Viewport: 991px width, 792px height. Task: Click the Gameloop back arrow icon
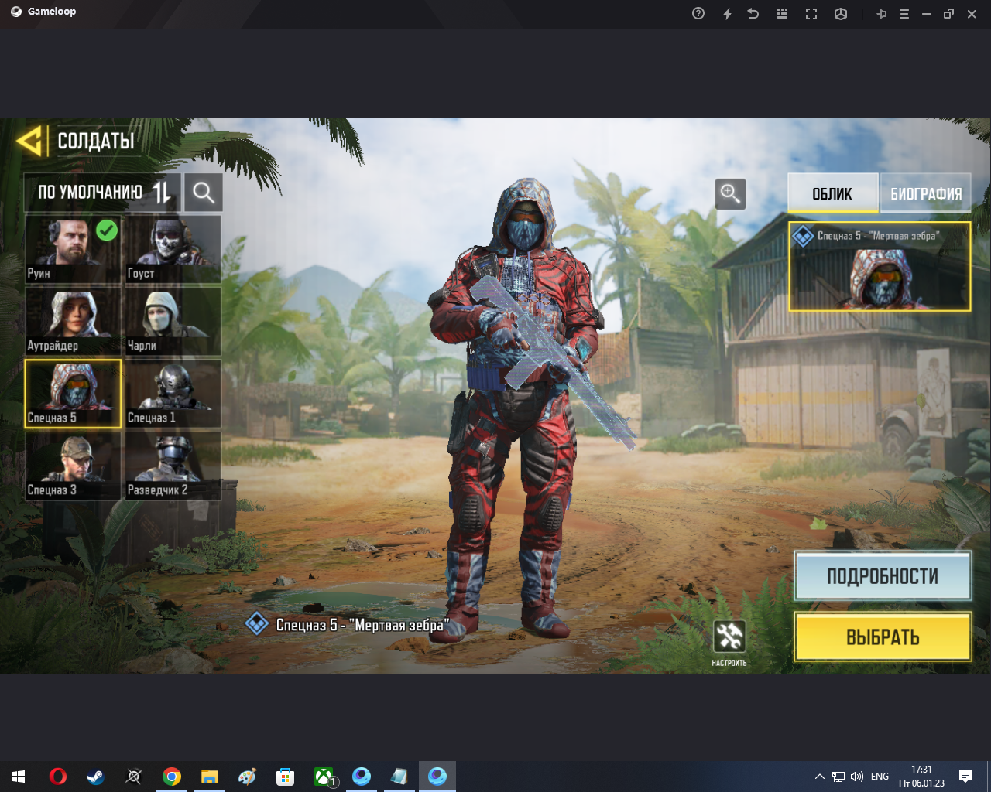753,14
